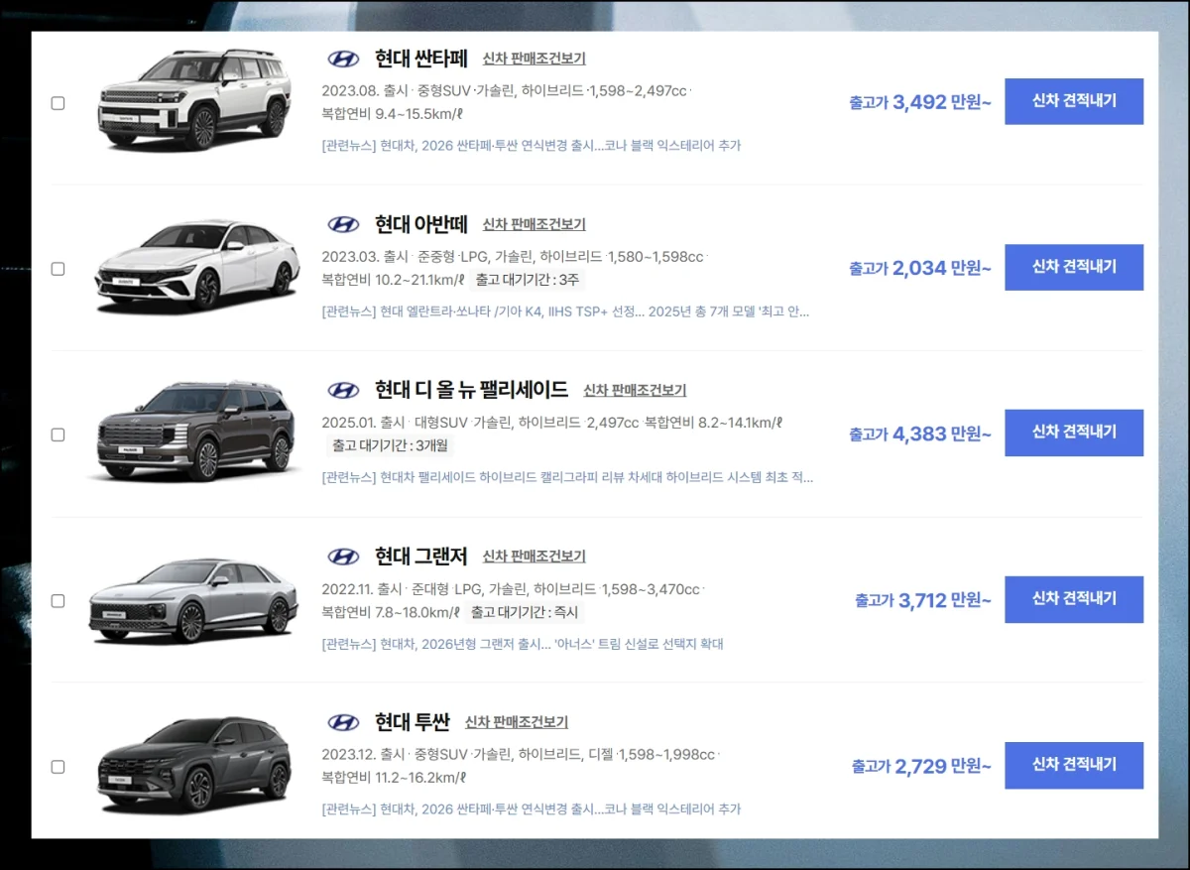Screen dimensions: 1190x870
Task: Click the Hyundai logo beside 현대 싼타페
Action: [343, 59]
